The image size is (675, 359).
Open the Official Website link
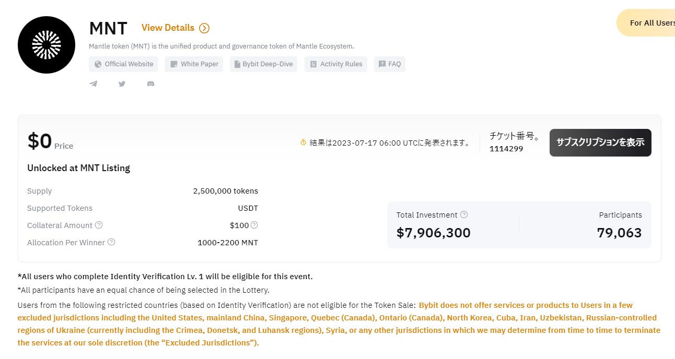tap(123, 64)
